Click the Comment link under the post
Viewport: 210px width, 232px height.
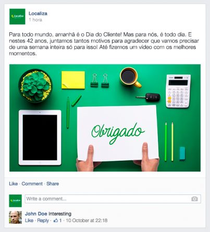point(32,184)
